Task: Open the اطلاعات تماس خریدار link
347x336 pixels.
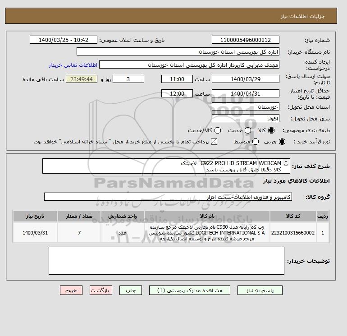Action: pyautogui.click(x=73, y=65)
